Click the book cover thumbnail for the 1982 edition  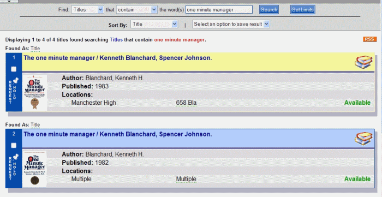[x=34, y=169]
